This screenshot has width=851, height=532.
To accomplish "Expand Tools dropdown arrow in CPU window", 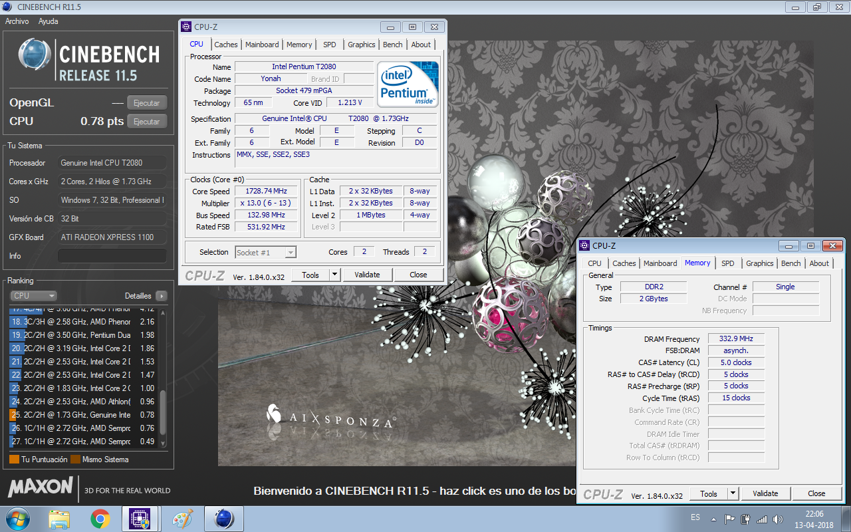I will click(334, 275).
